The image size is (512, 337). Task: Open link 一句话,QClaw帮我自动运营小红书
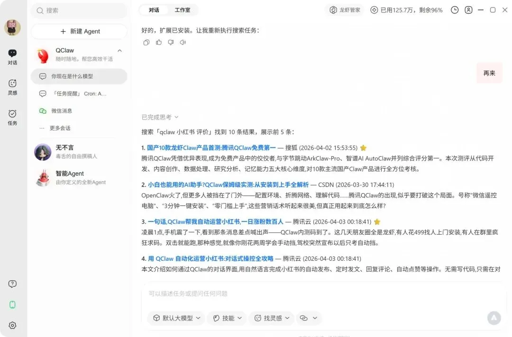(216, 222)
